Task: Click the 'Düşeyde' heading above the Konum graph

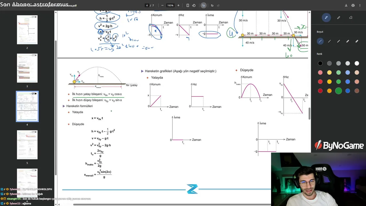Action: [x=247, y=70]
